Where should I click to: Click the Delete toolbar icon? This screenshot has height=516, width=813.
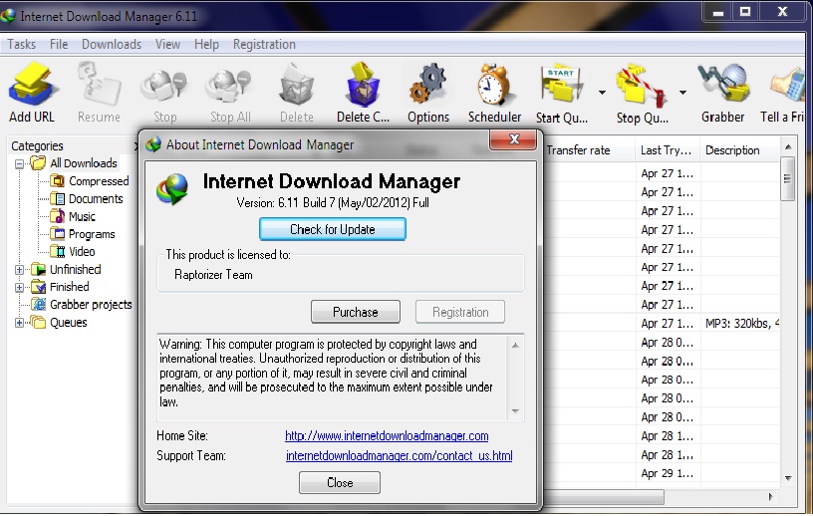tap(297, 85)
